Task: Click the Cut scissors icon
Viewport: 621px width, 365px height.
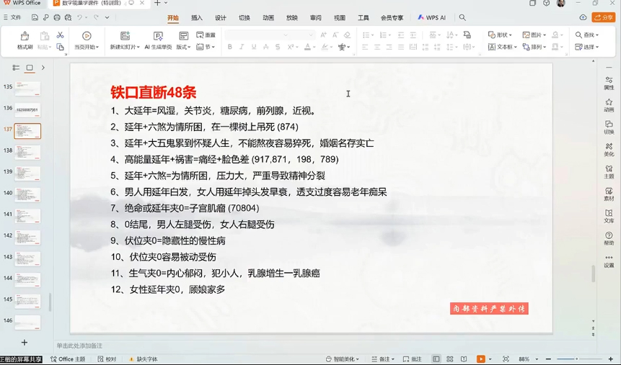Action: [60, 35]
